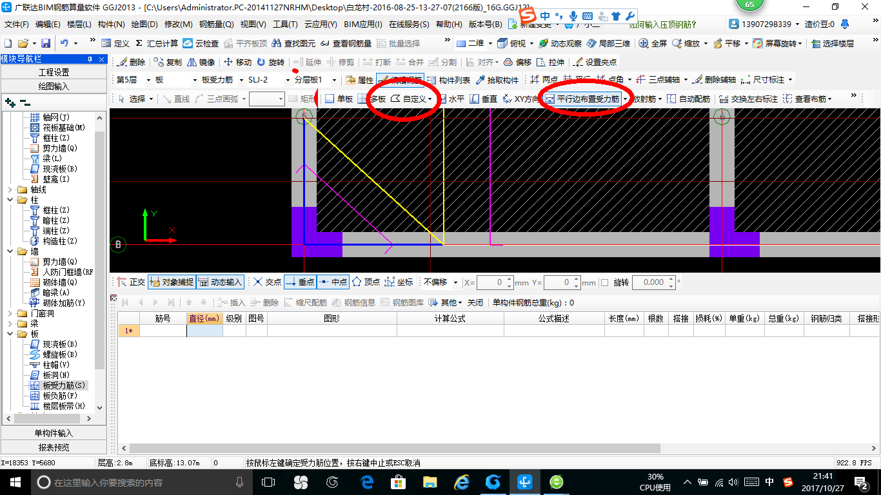The height and width of the screenshot is (495, 881).
Task: Select 剪力墙(Q) under 墙 folder
Action: coord(60,262)
